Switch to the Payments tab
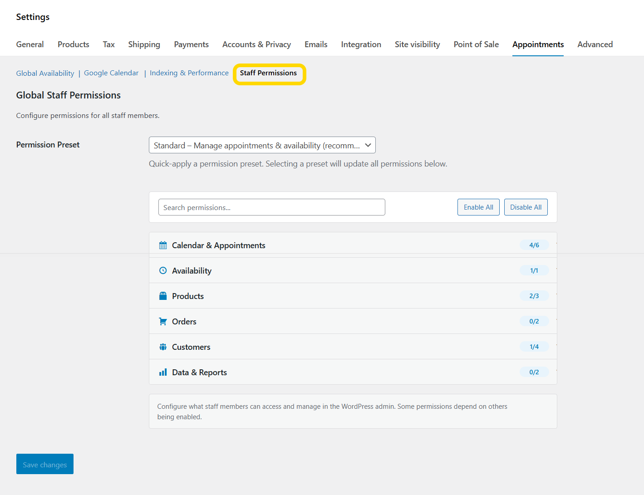Screen dimensions: 644x495 coord(191,44)
